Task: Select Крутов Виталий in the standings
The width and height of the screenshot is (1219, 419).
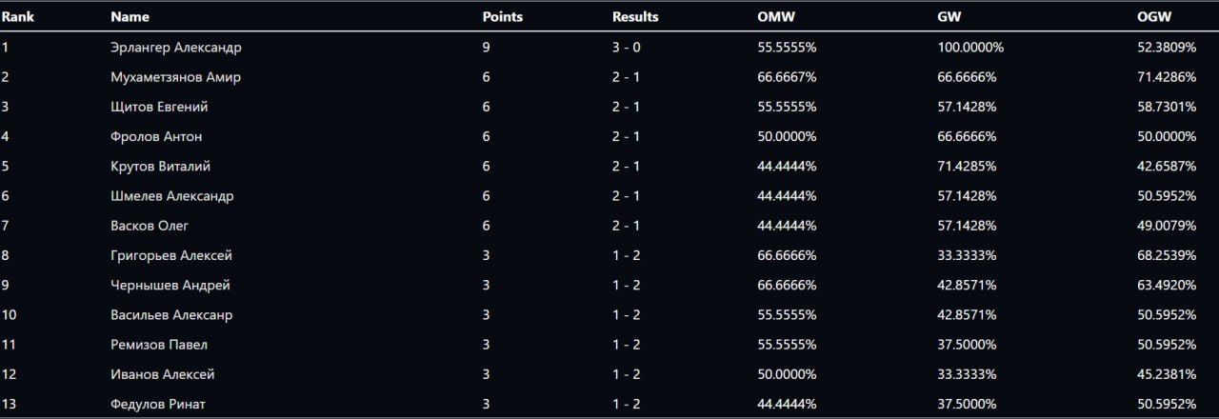Action: [160, 166]
